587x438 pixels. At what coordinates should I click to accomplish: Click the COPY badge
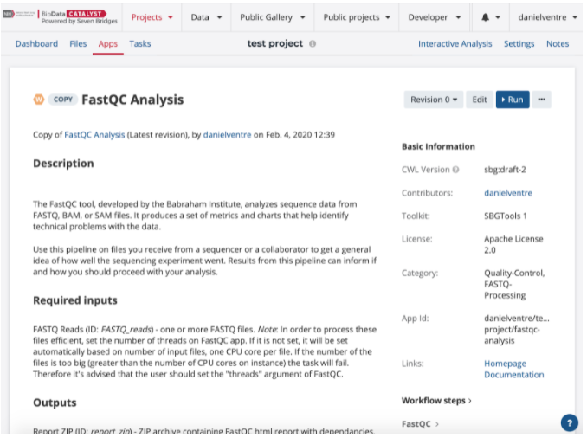63,100
